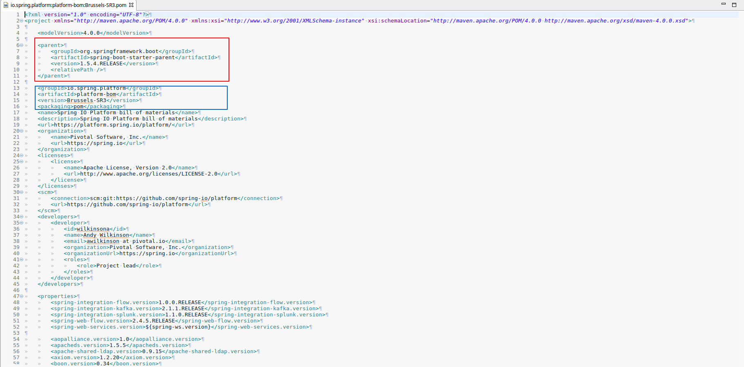Viewport: 744px width, 367px height.
Task: Click the spring-integration-splunk.version property
Action: coord(188,315)
